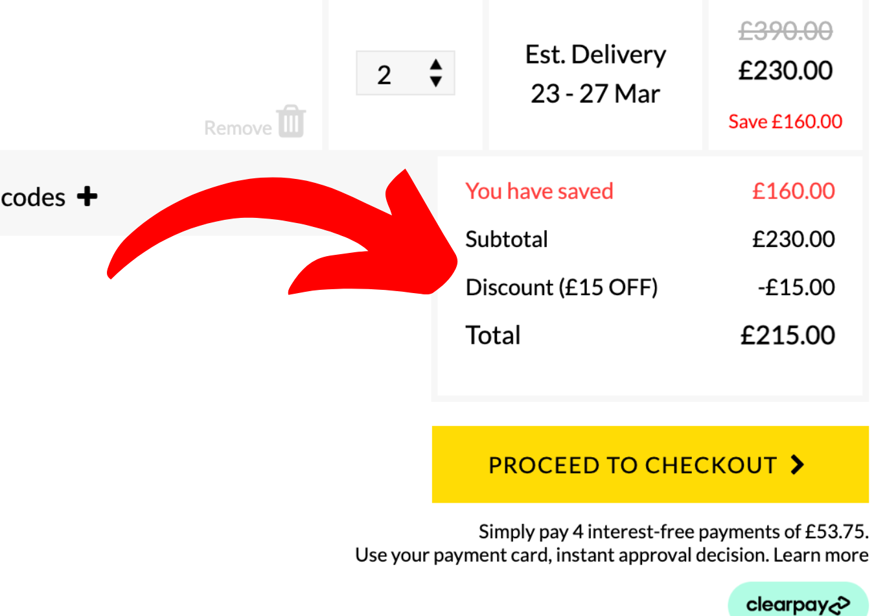885x616 pixels.
Task: Click the crossed-out £390.00 price
Action: pyautogui.click(x=786, y=29)
